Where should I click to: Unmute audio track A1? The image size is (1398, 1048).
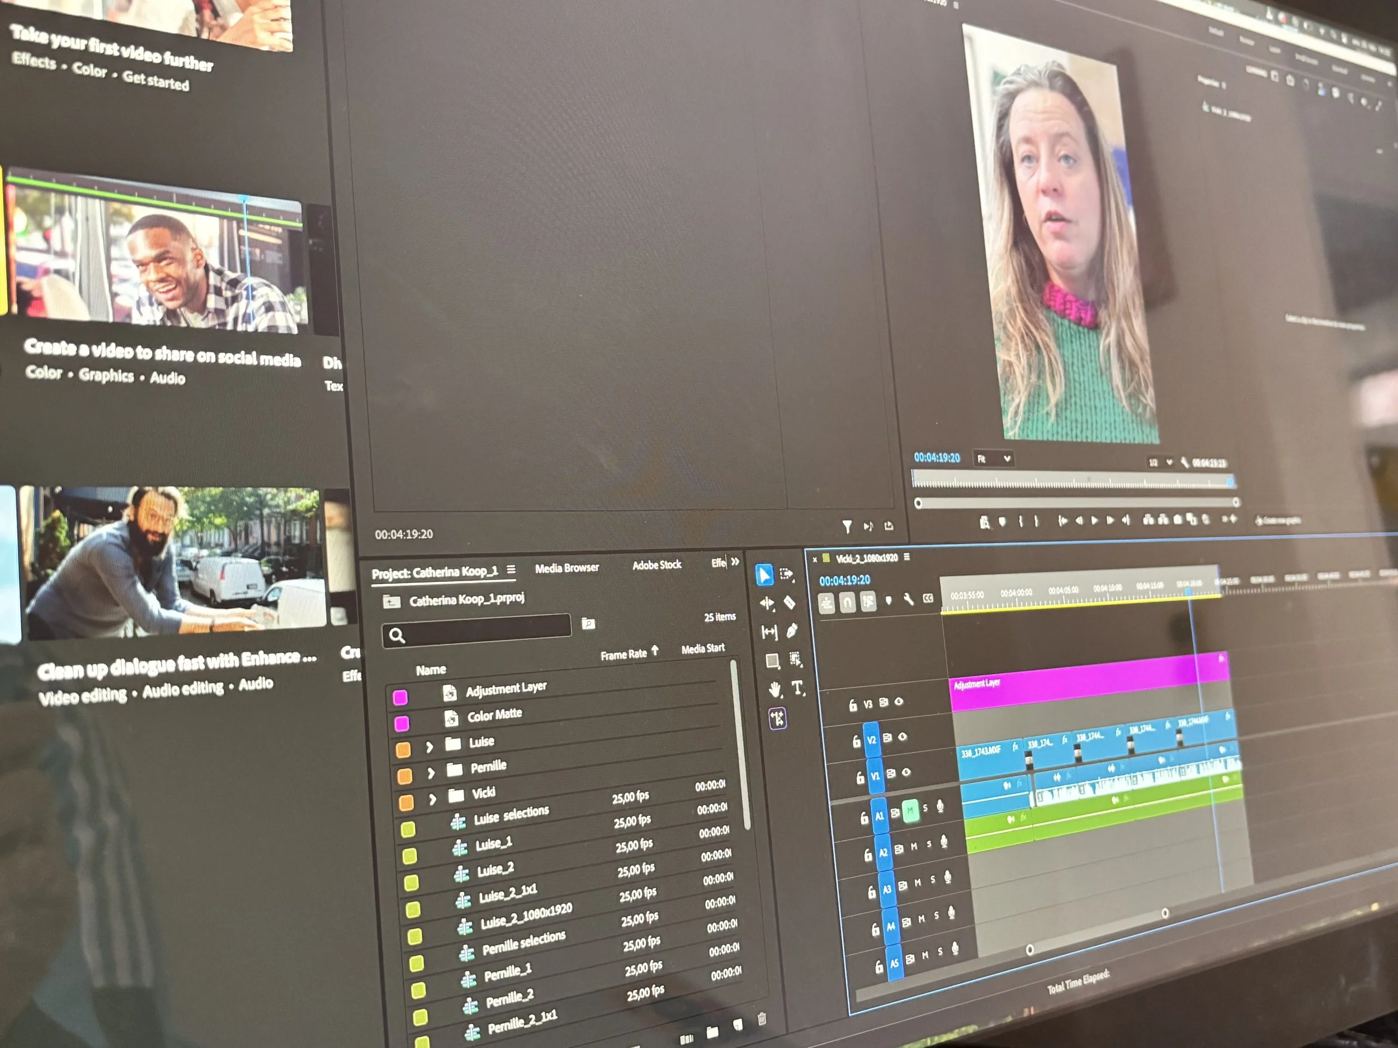(911, 810)
